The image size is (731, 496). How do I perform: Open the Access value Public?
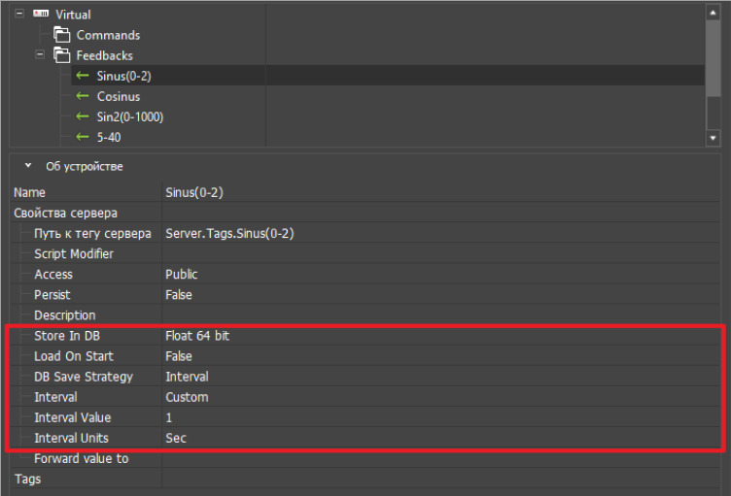[x=182, y=274]
